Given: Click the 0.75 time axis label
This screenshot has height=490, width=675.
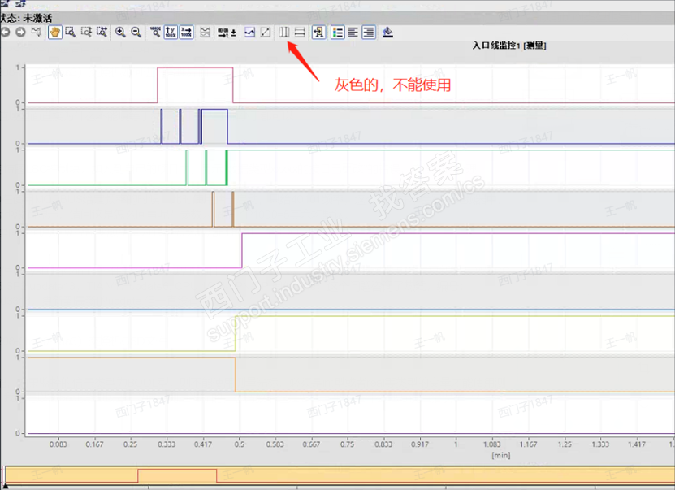Looking at the screenshot, I should [348, 444].
